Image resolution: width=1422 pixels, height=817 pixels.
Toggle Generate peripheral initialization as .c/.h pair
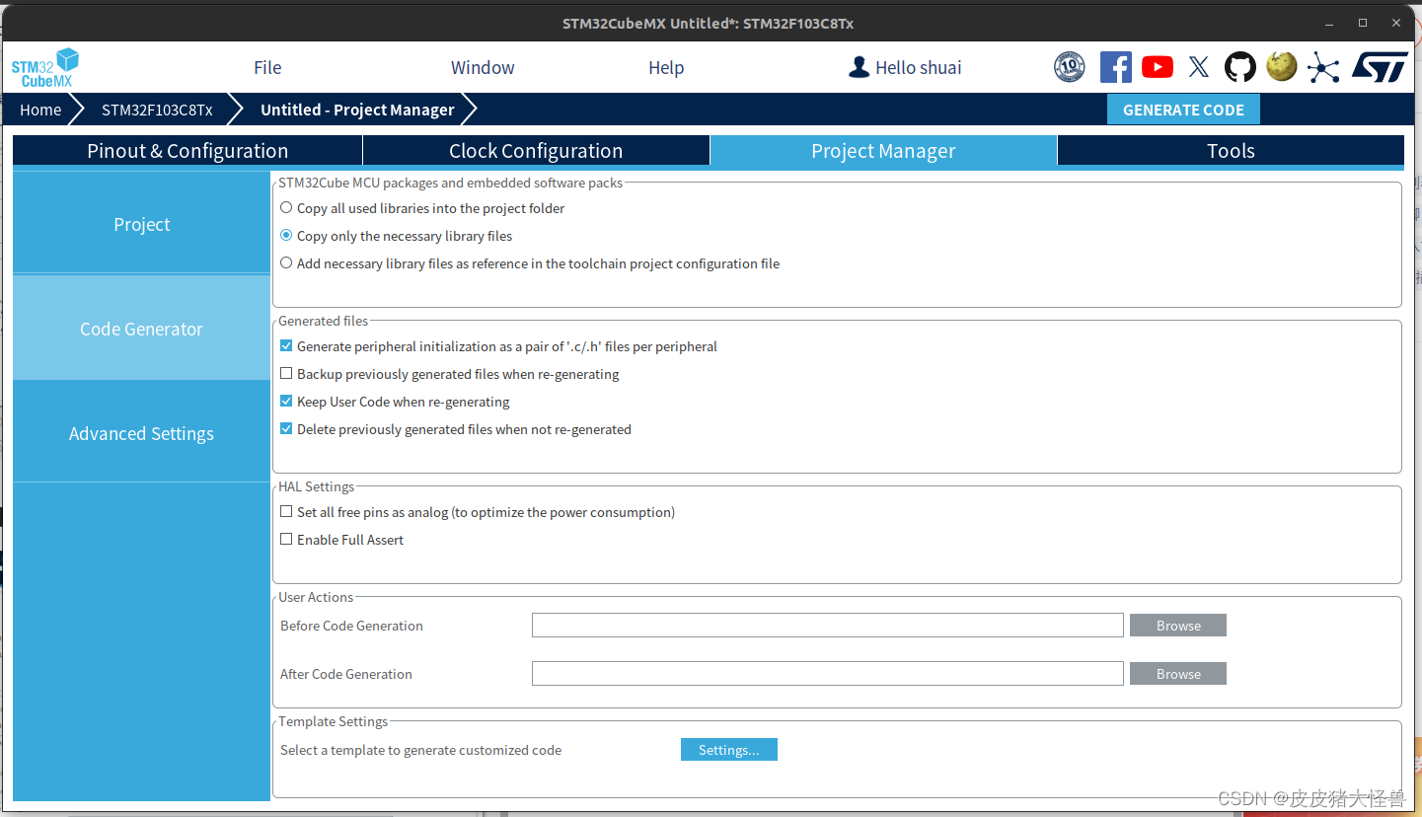pos(286,346)
